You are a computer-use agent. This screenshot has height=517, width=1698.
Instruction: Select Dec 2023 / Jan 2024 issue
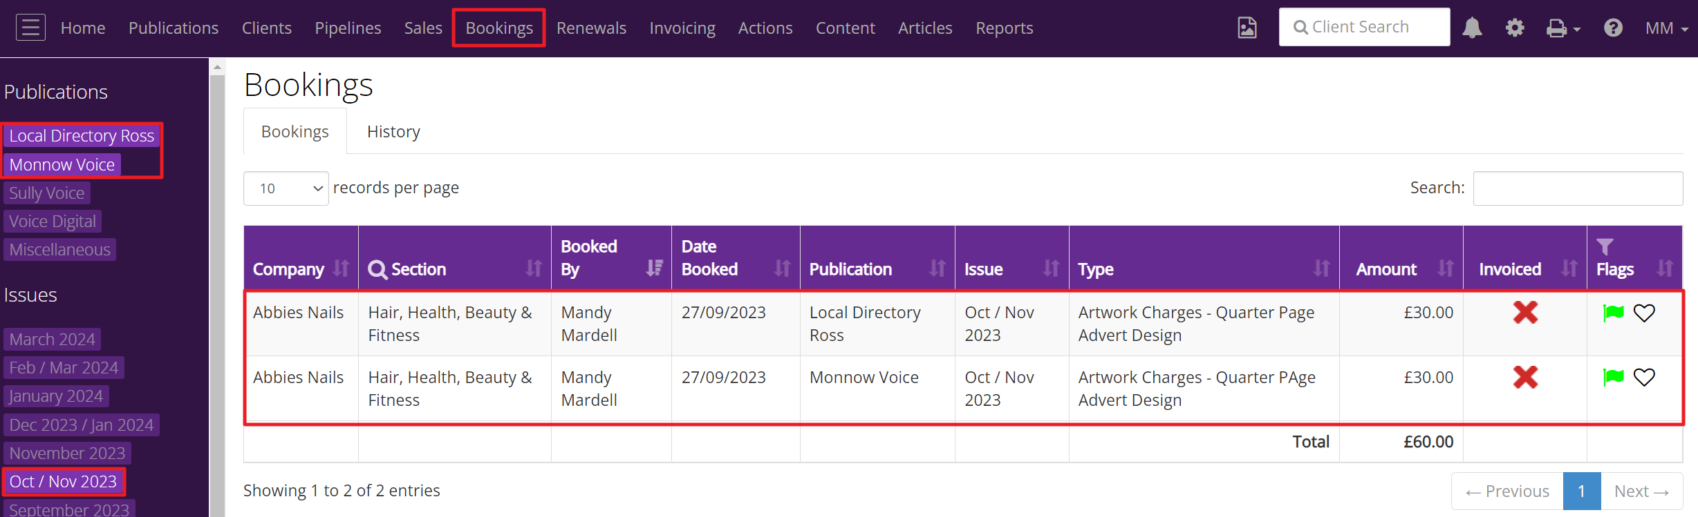(x=82, y=425)
